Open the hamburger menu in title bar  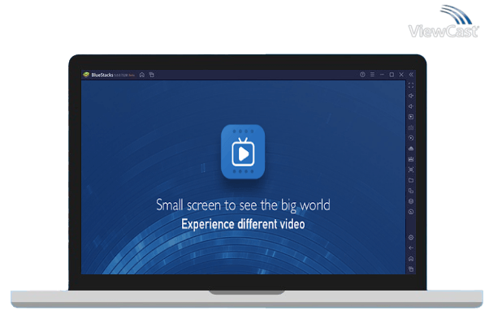(372, 75)
